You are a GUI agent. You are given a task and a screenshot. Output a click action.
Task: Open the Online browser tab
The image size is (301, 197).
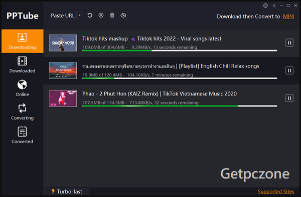[22, 88]
